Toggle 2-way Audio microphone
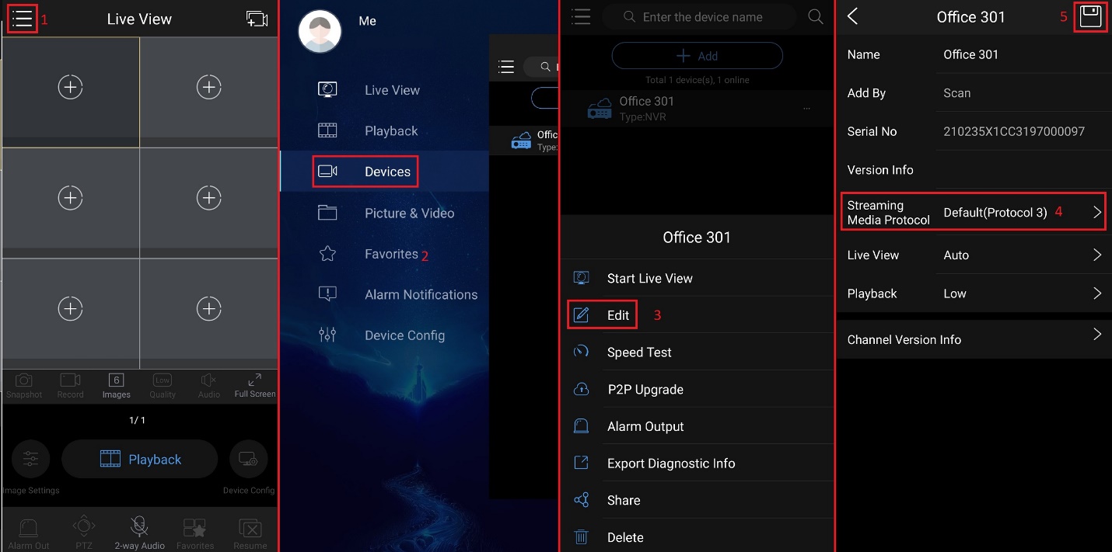1112x552 pixels. 139,527
